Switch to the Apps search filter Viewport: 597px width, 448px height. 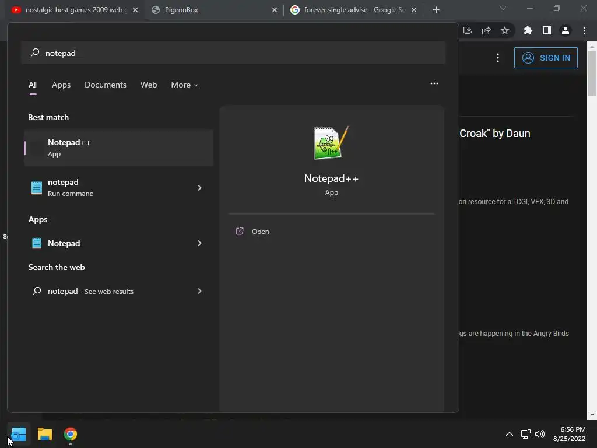tap(61, 85)
